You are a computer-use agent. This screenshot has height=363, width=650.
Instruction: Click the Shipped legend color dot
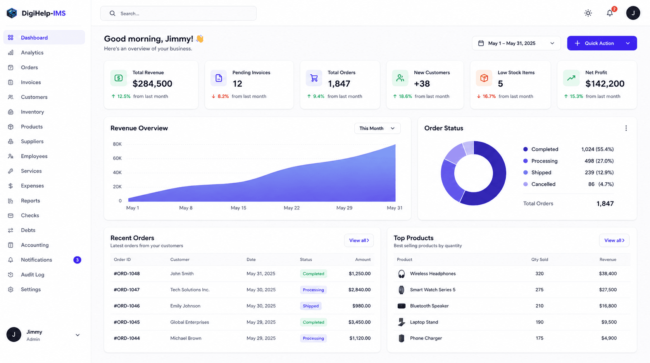pyautogui.click(x=526, y=173)
